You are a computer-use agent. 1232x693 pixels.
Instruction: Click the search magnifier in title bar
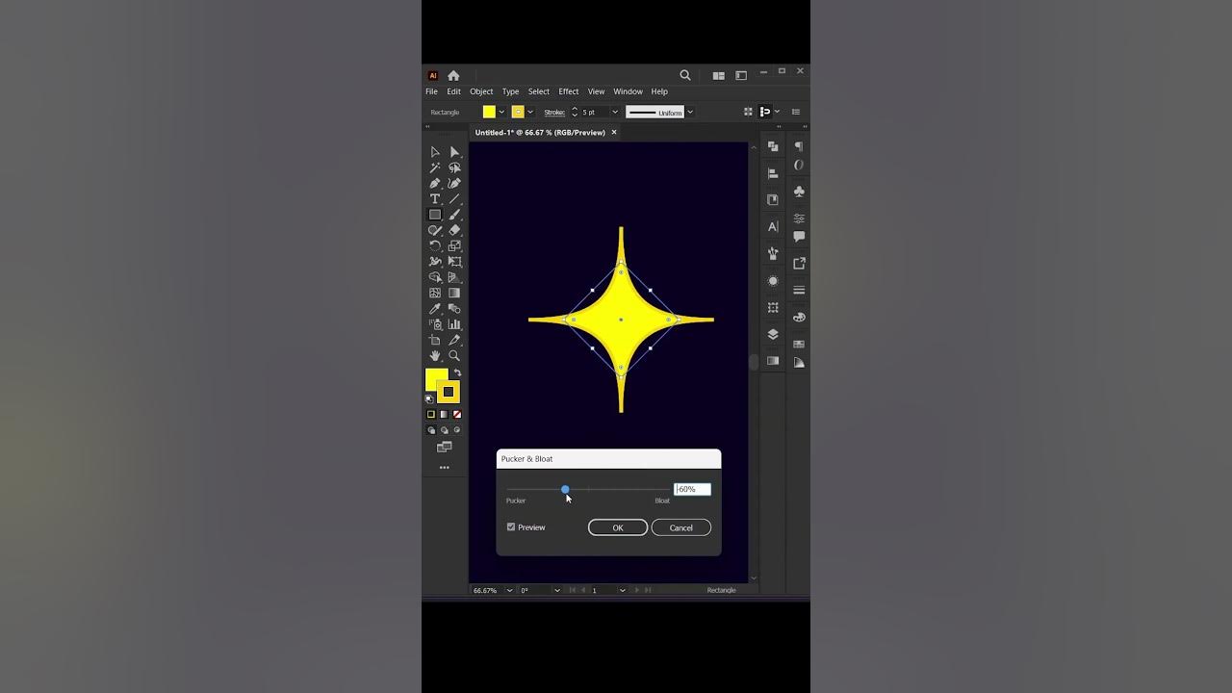(685, 75)
